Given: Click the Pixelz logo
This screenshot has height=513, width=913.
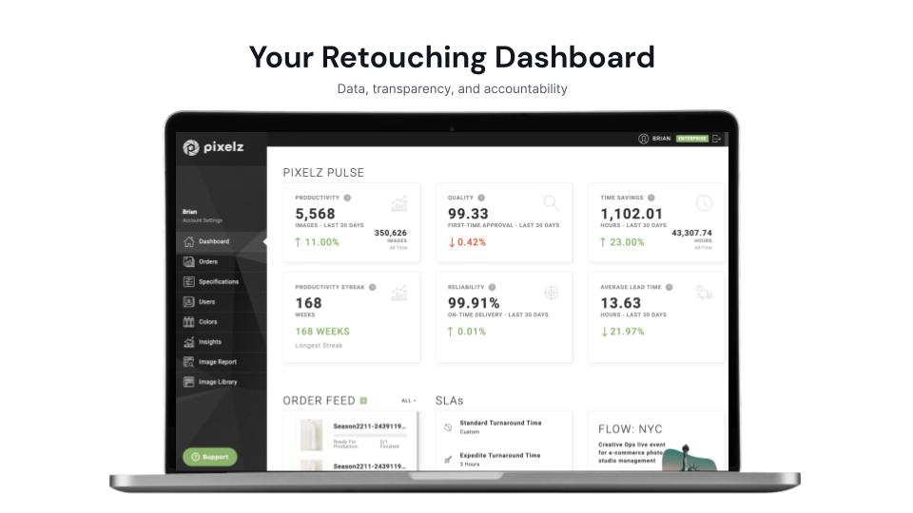Looking at the screenshot, I should (x=213, y=147).
